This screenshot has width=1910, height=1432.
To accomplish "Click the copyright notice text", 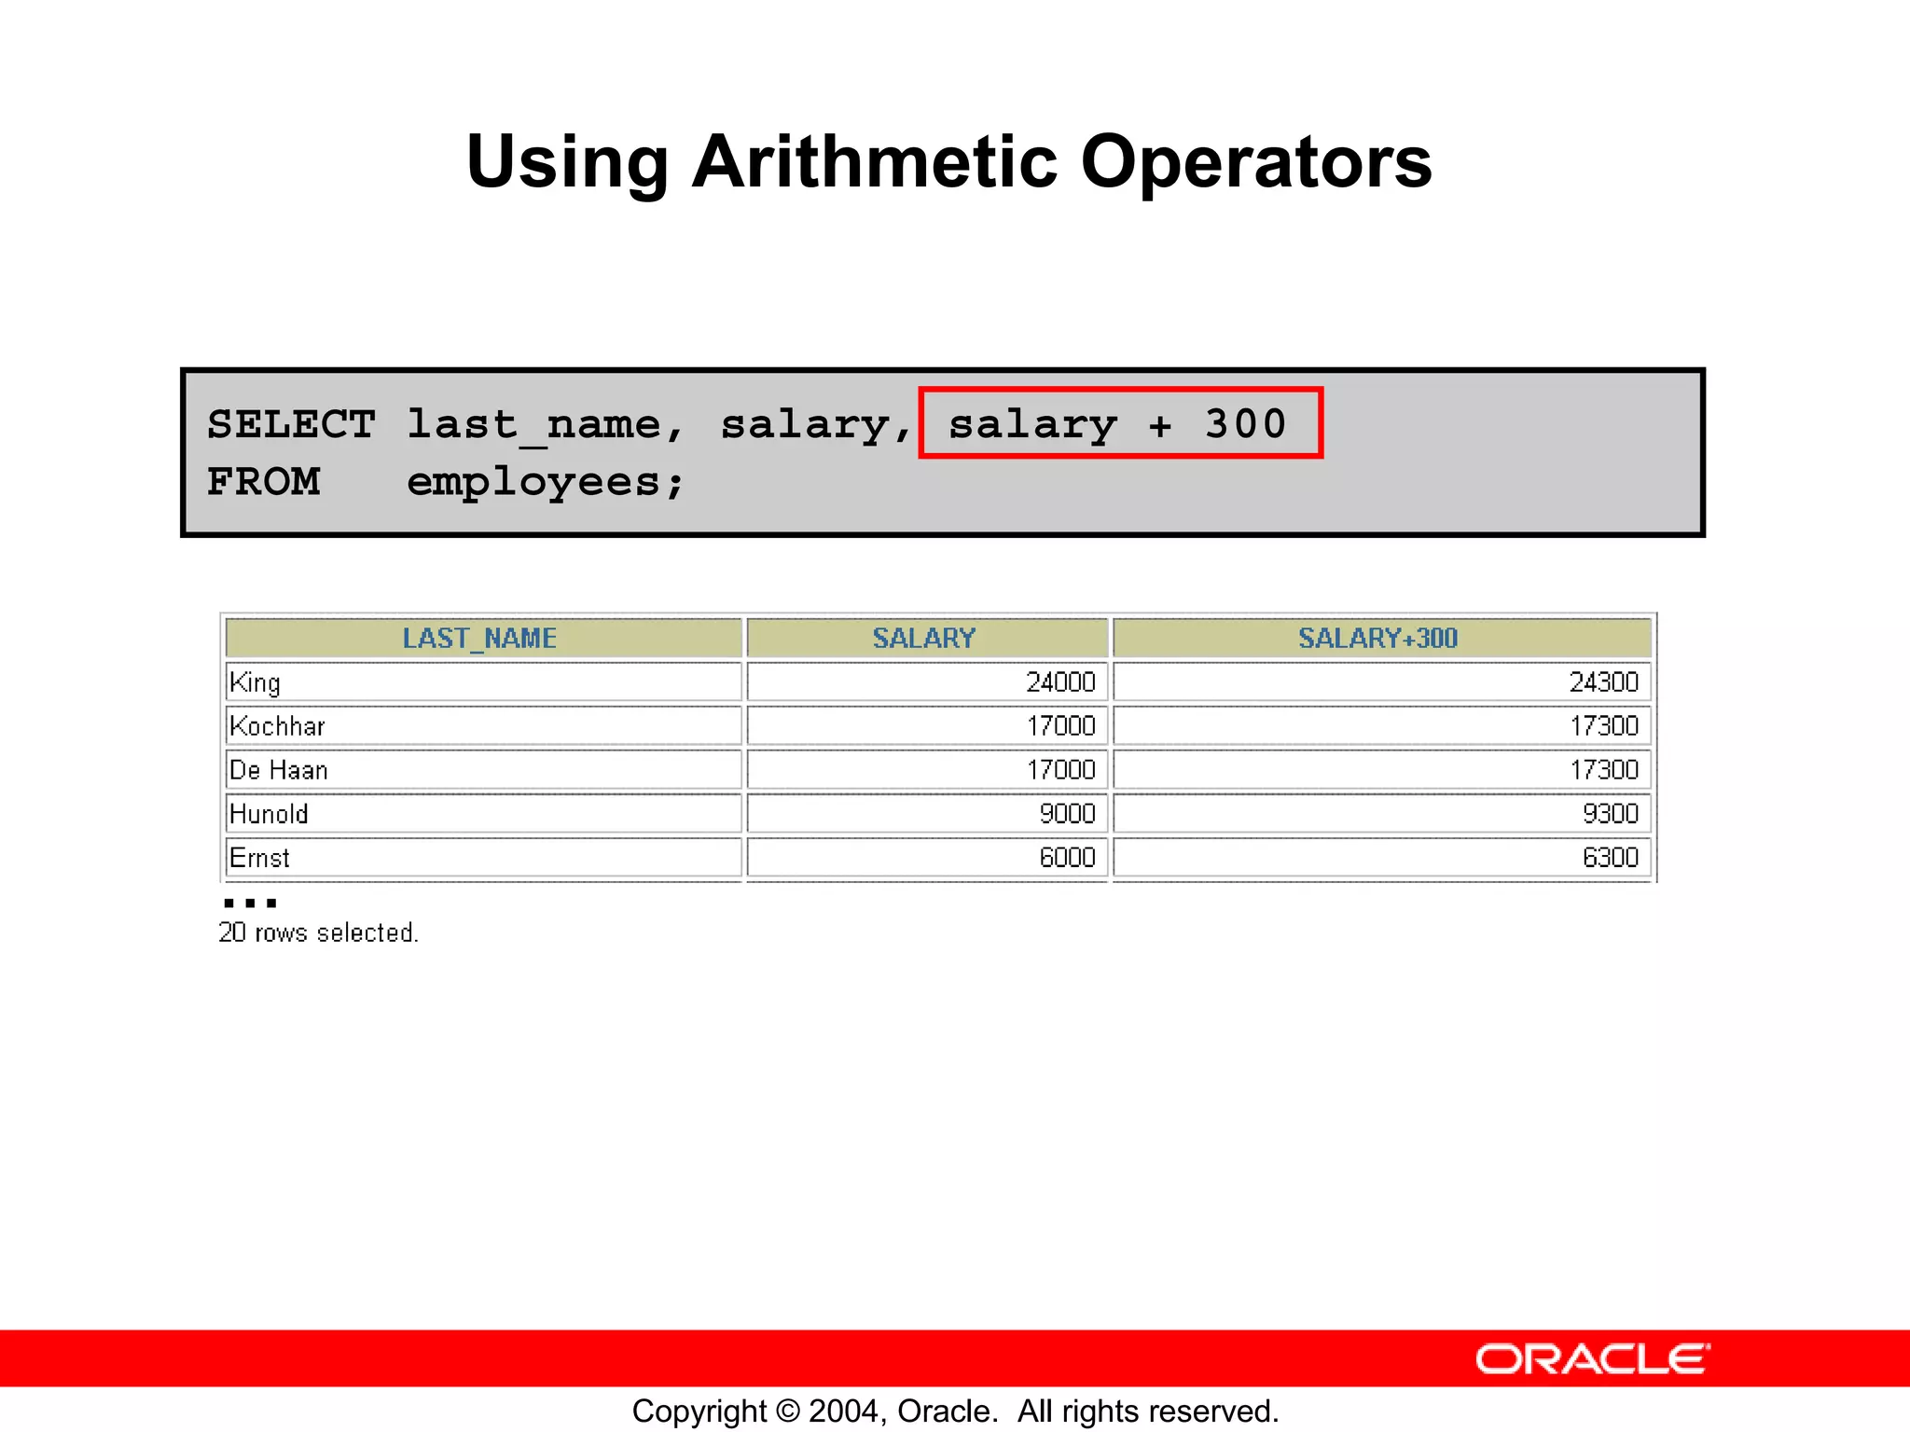I will click(x=955, y=1411).
